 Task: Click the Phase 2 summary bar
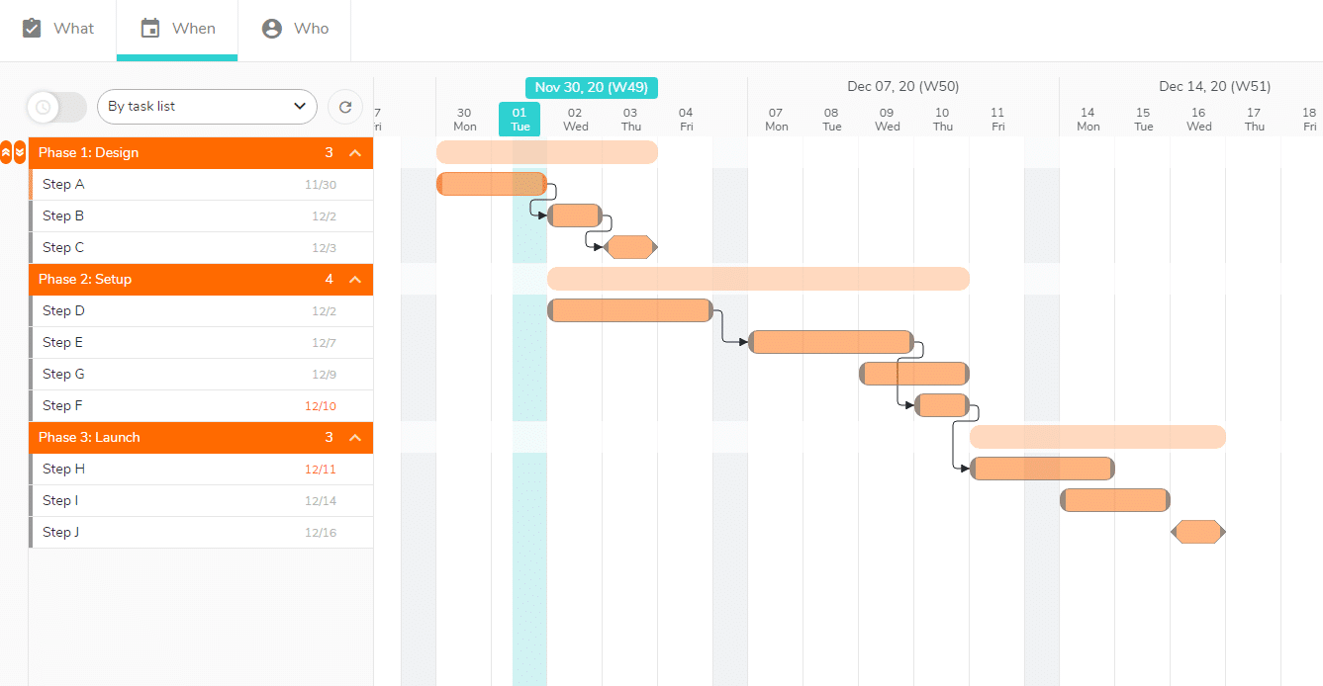(758, 279)
